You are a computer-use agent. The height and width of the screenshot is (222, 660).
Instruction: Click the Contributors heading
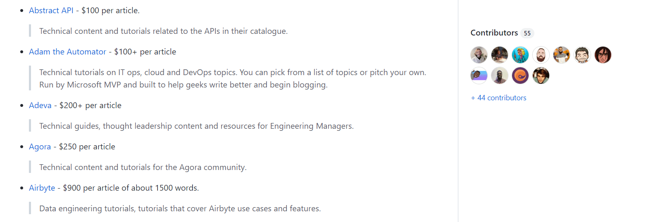[494, 33]
